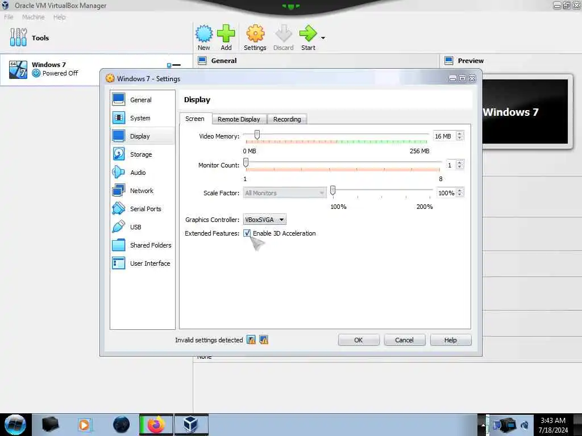Select the Display category in sidebar
Screen dimensions: 582x436
tap(143, 136)
